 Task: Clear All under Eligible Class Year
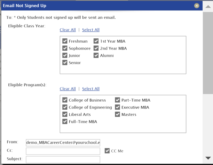pos(68,30)
